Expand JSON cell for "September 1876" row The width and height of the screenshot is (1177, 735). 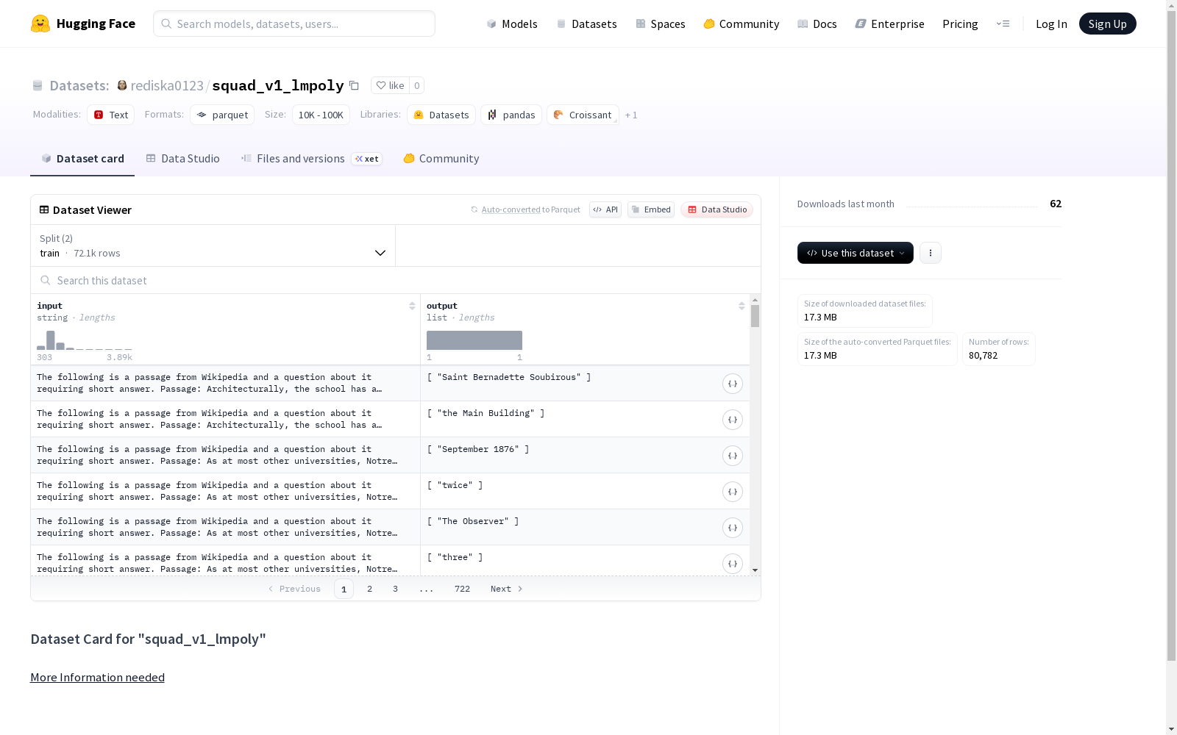(732, 456)
